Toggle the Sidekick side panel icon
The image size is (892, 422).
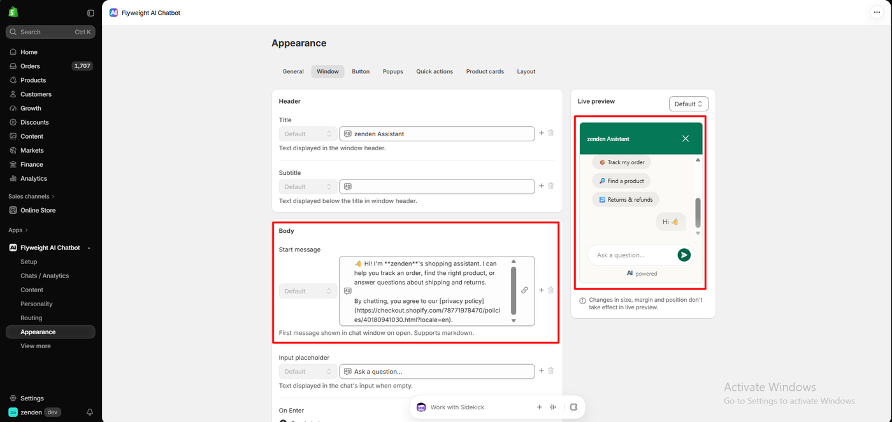tap(574, 407)
